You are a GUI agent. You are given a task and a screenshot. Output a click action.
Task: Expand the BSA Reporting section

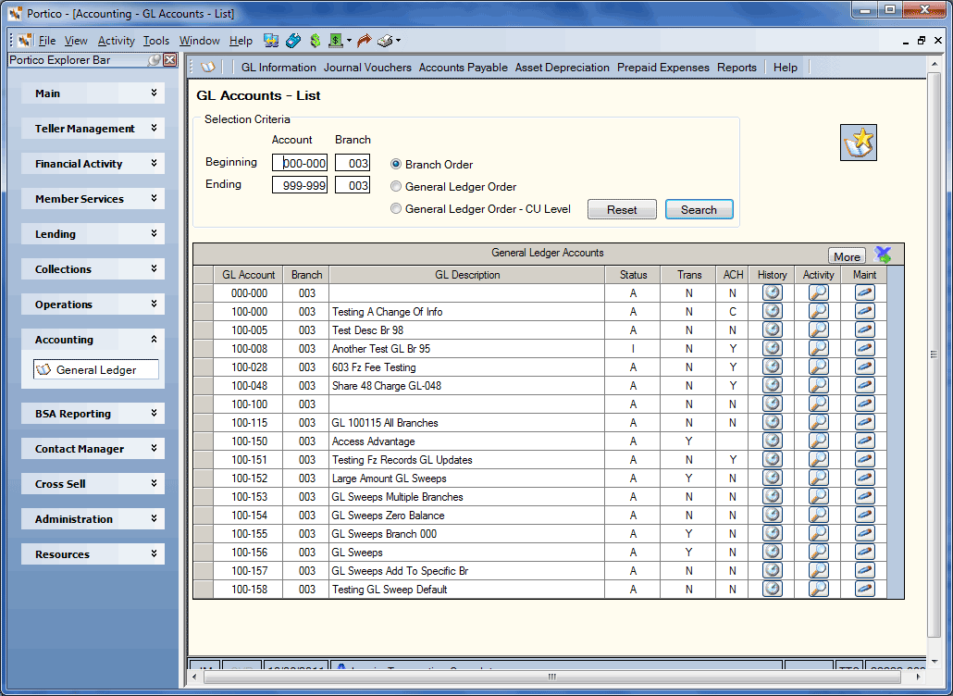click(x=154, y=414)
